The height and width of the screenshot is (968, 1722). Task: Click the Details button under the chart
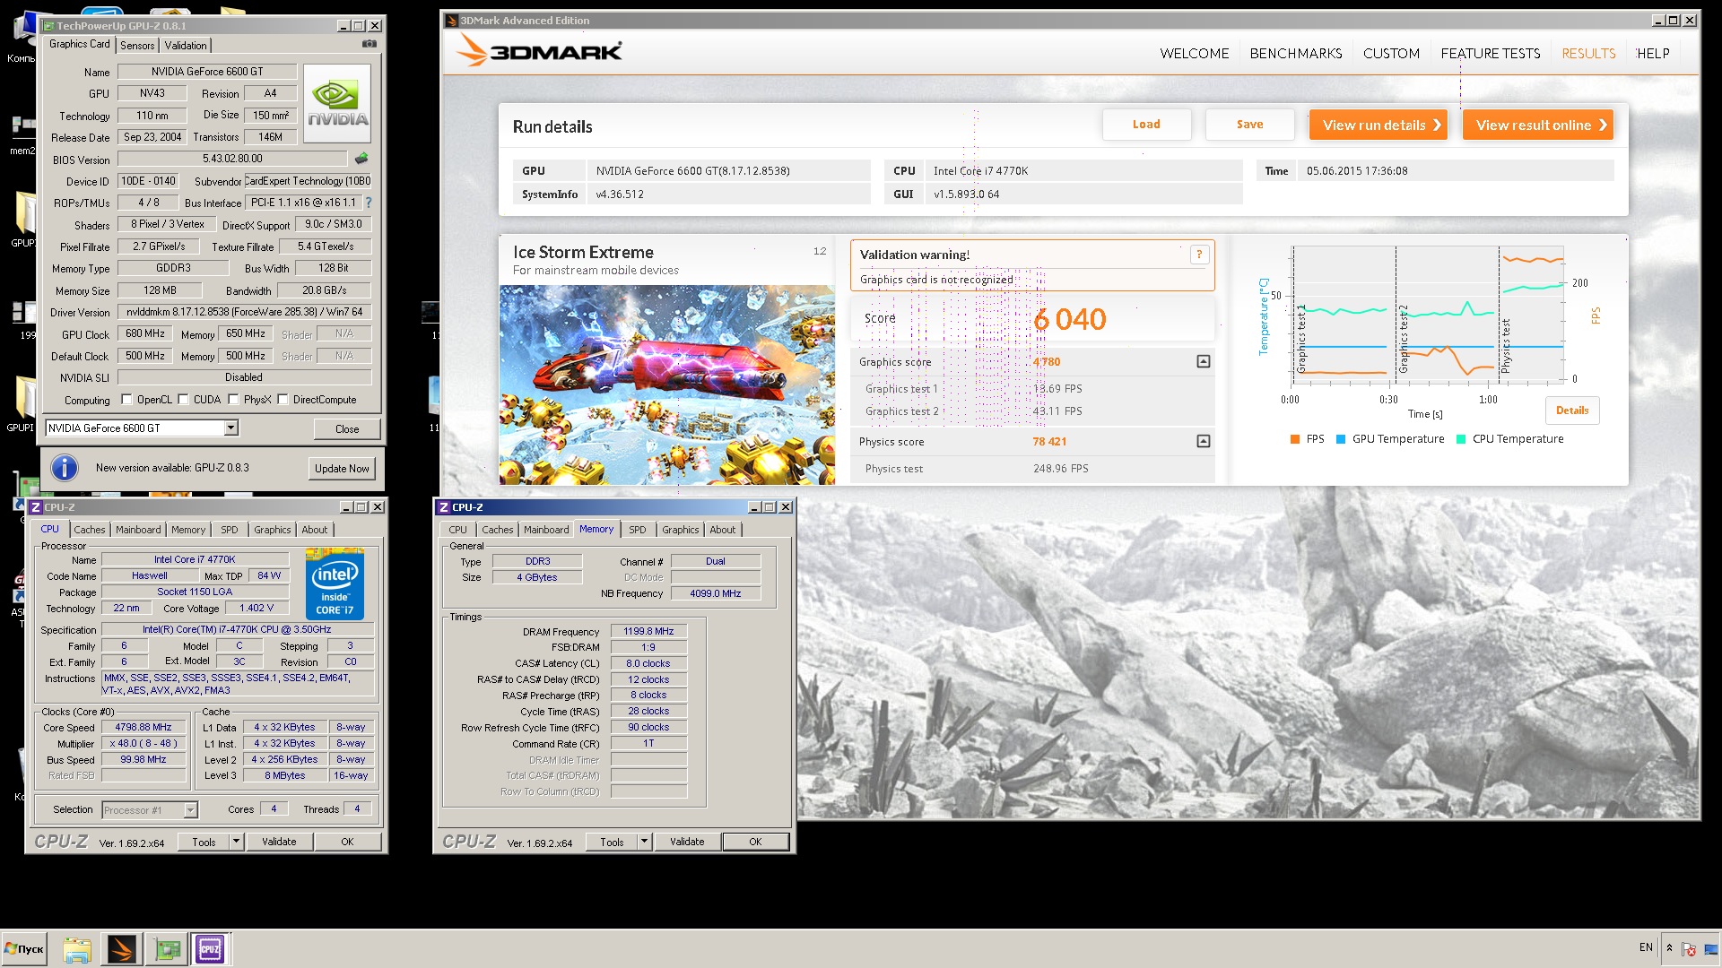pyautogui.click(x=1571, y=411)
